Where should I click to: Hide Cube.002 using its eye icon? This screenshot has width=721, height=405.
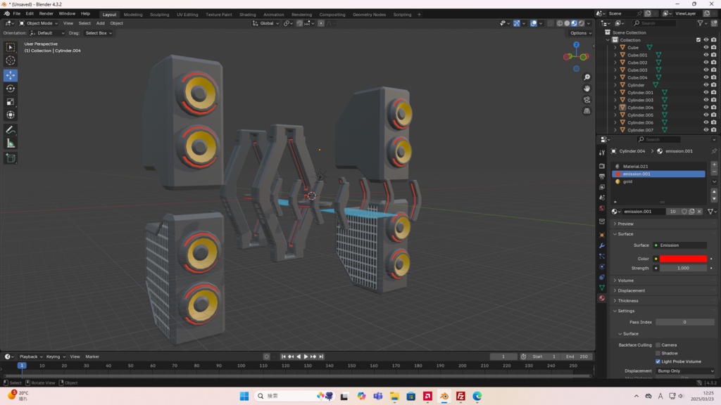706,63
